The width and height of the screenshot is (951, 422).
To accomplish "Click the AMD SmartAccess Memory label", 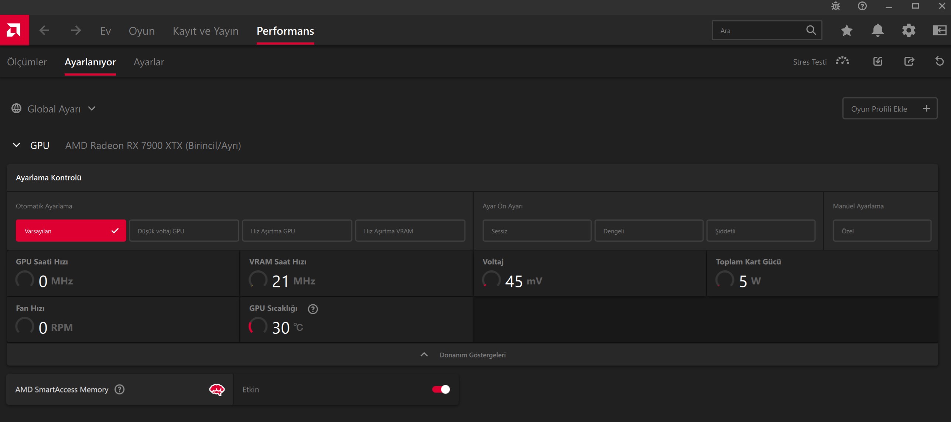I will click(62, 390).
